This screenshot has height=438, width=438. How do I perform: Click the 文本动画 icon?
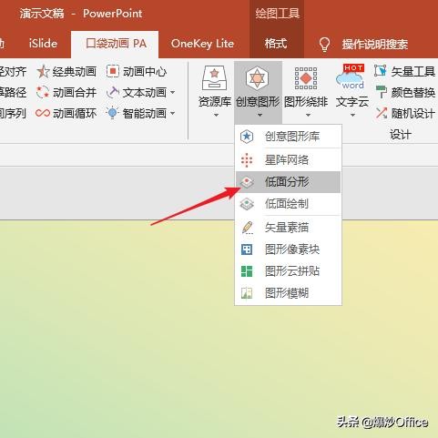113,92
